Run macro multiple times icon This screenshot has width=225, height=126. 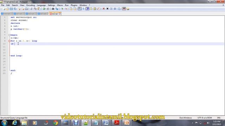point(115,9)
